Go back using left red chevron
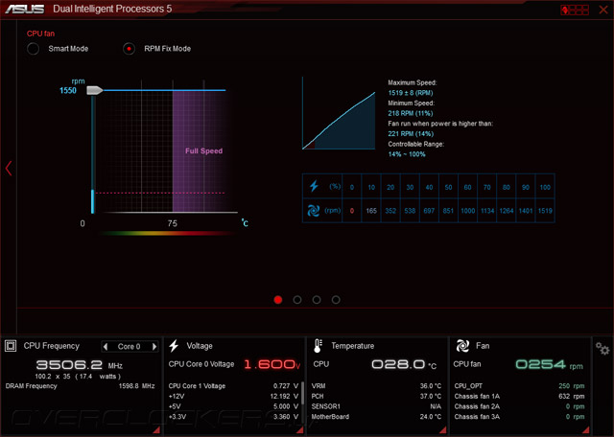 click(9, 169)
